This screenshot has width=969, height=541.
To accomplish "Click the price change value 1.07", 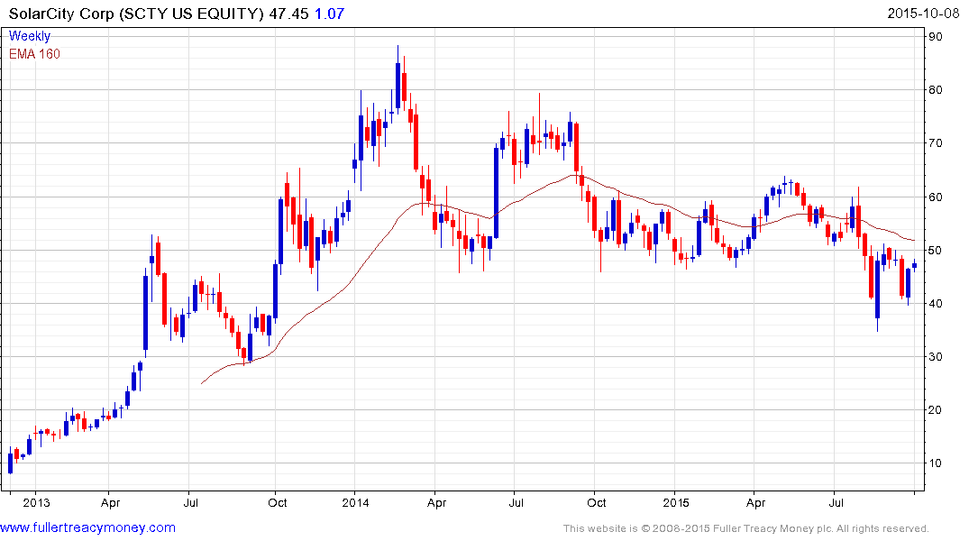I will [329, 14].
